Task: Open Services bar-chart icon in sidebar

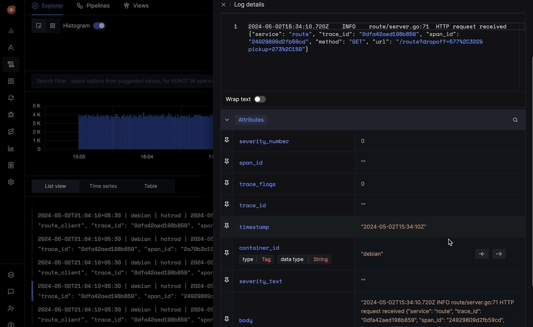Action: [x=11, y=31]
